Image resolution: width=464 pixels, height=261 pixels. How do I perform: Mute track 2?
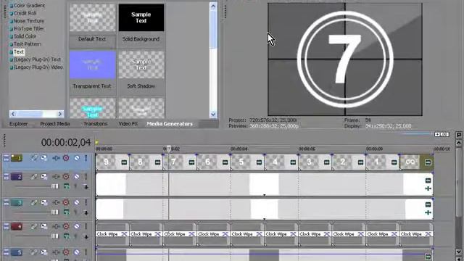77,177
